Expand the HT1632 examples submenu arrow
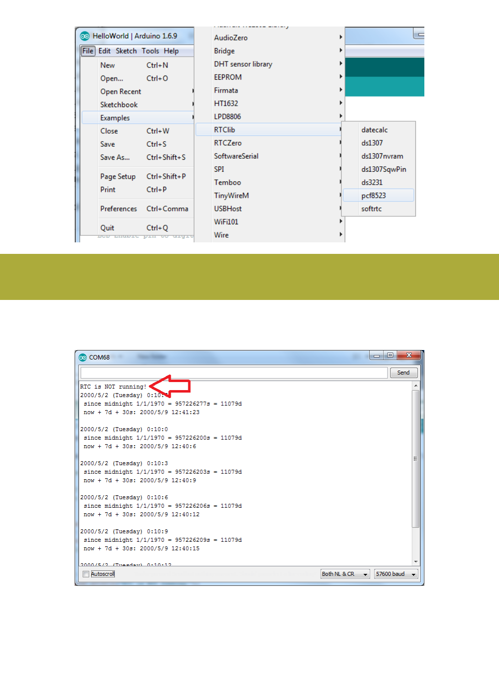The width and height of the screenshot is (499, 680). (x=341, y=103)
